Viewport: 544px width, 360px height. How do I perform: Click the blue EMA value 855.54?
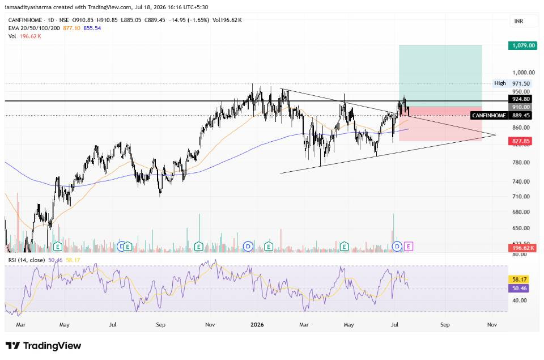(92, 28)
